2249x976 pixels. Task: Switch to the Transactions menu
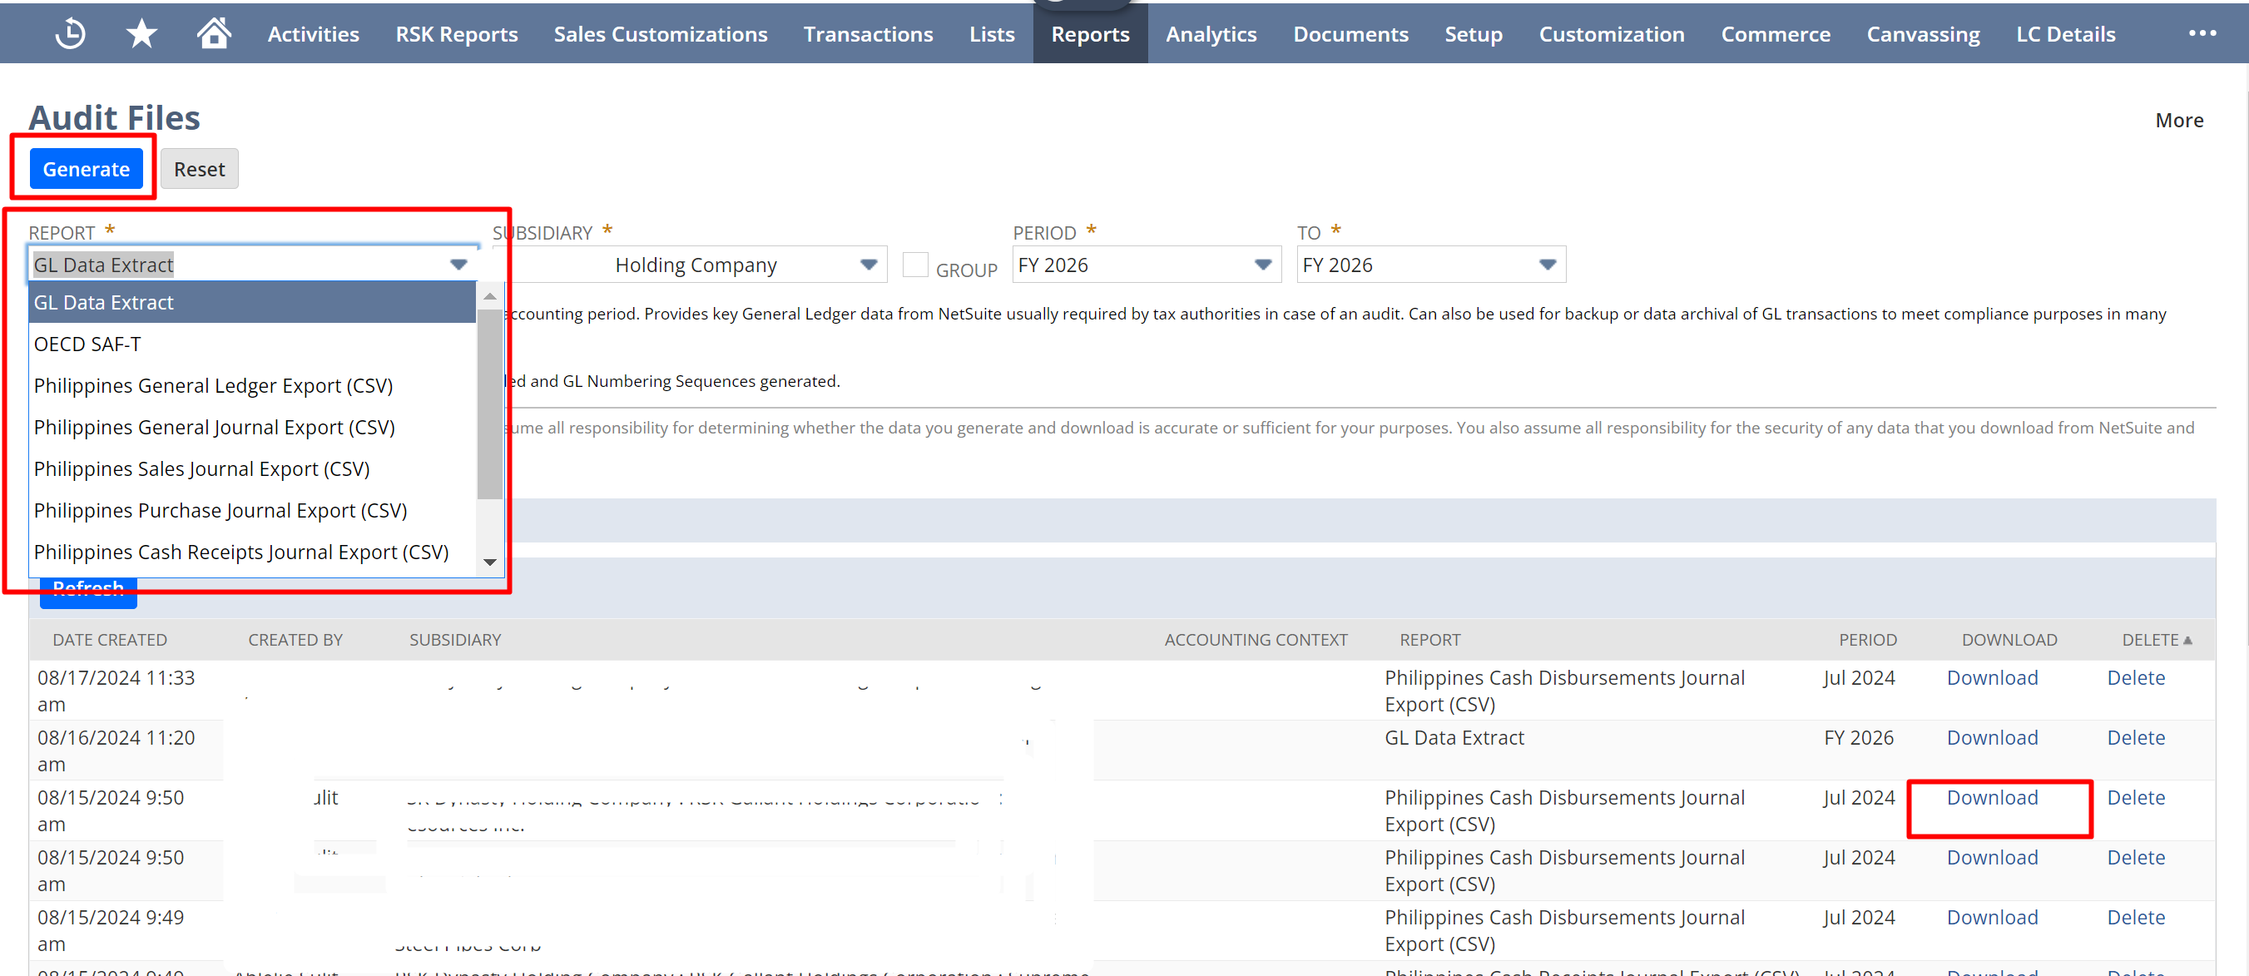tap(868, 34)
